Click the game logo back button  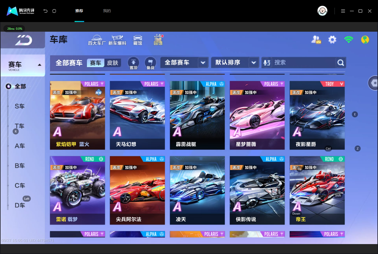[23, 40]
